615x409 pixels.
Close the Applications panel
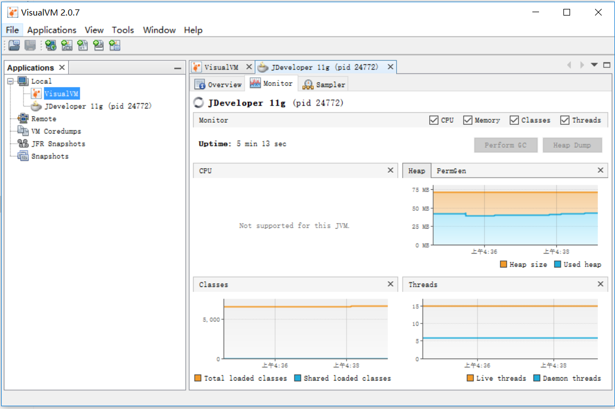click(x=62, y=68)
